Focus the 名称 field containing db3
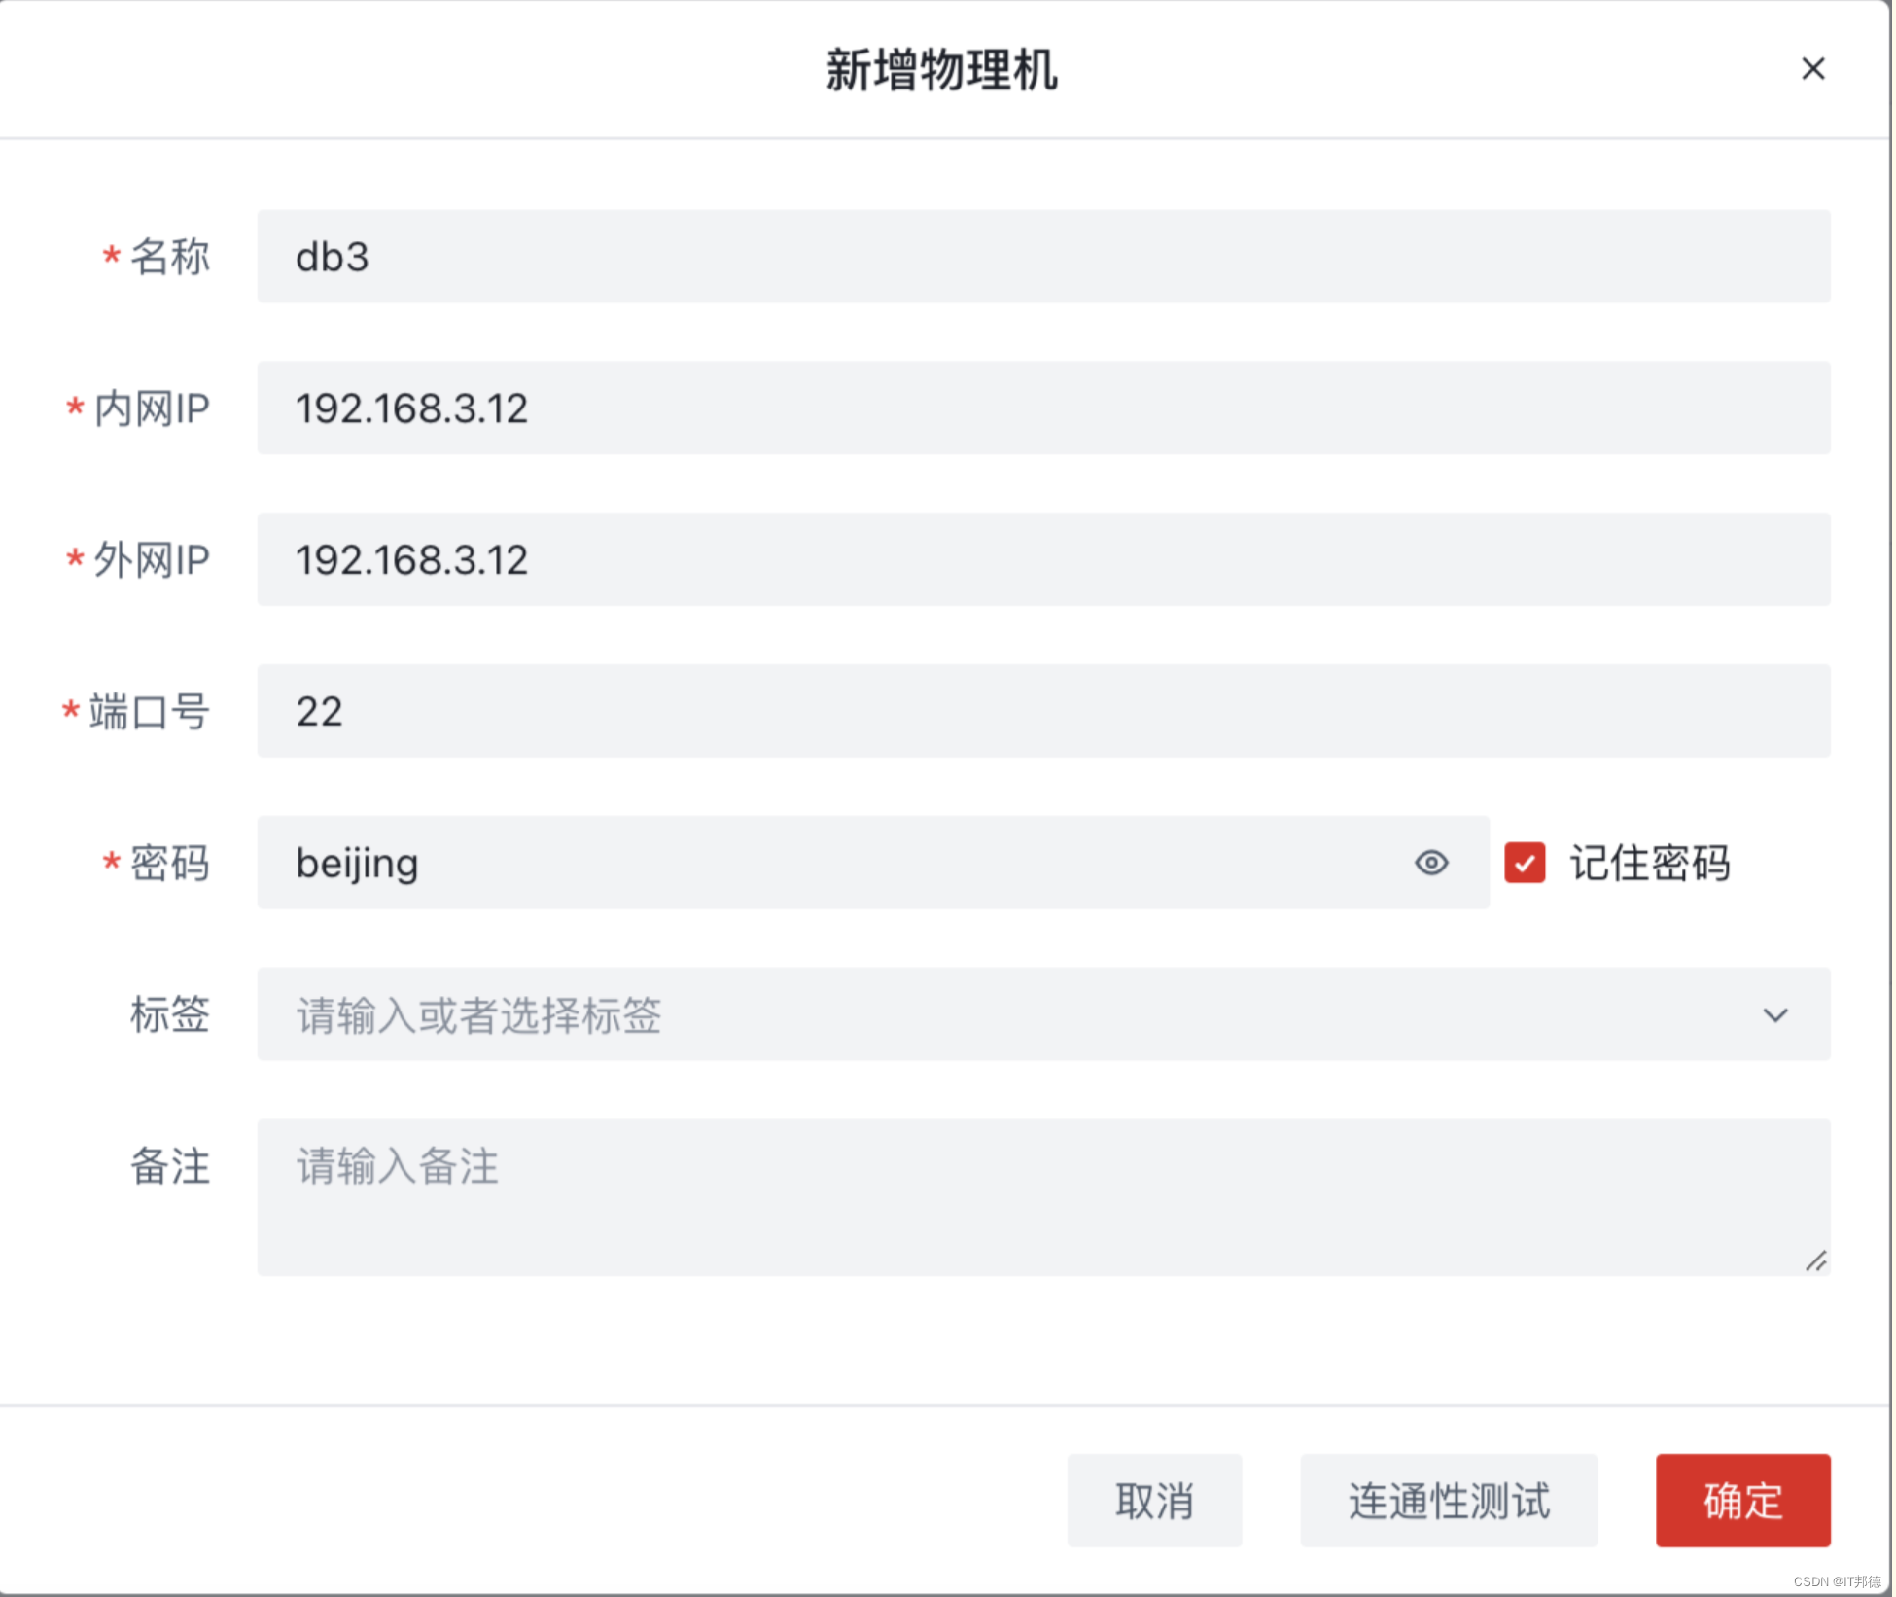Viewport: 1896px width, 1597px height. point(1042,257)
